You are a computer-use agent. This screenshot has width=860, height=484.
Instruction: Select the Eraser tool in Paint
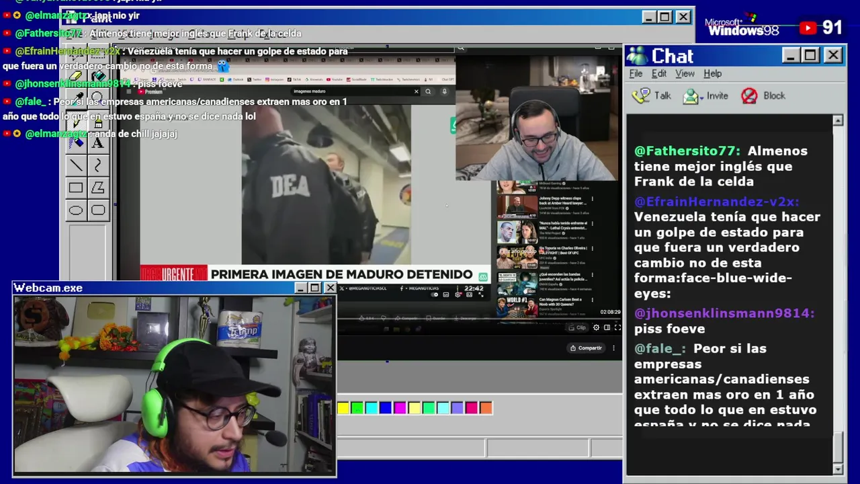tap(77, 75)
